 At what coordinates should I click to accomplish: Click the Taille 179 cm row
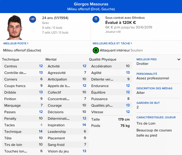(110, 119)
